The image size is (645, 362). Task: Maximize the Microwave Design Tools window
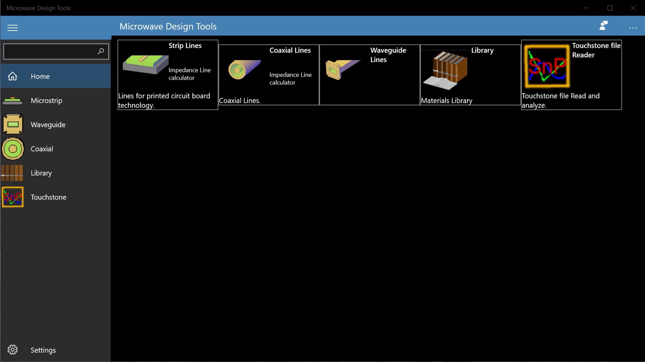610,8
